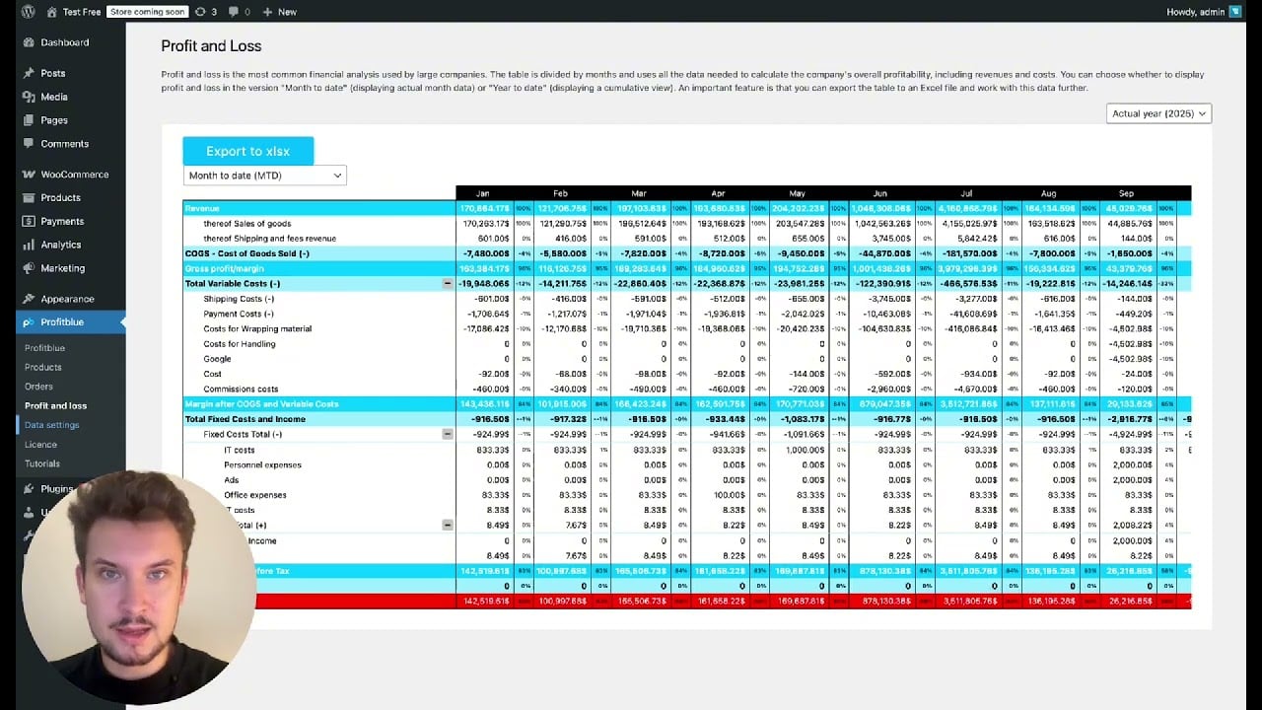This screenshot has width=1262, height=710.
Task: Click the Payments sidebar icon
Action: click(28, 221)
